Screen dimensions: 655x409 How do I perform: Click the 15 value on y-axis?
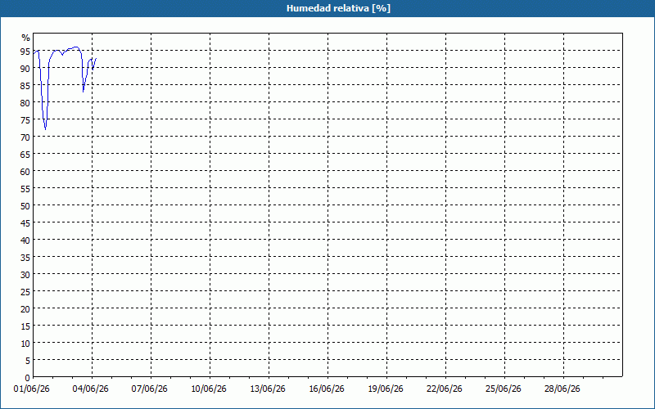(25, 326)
